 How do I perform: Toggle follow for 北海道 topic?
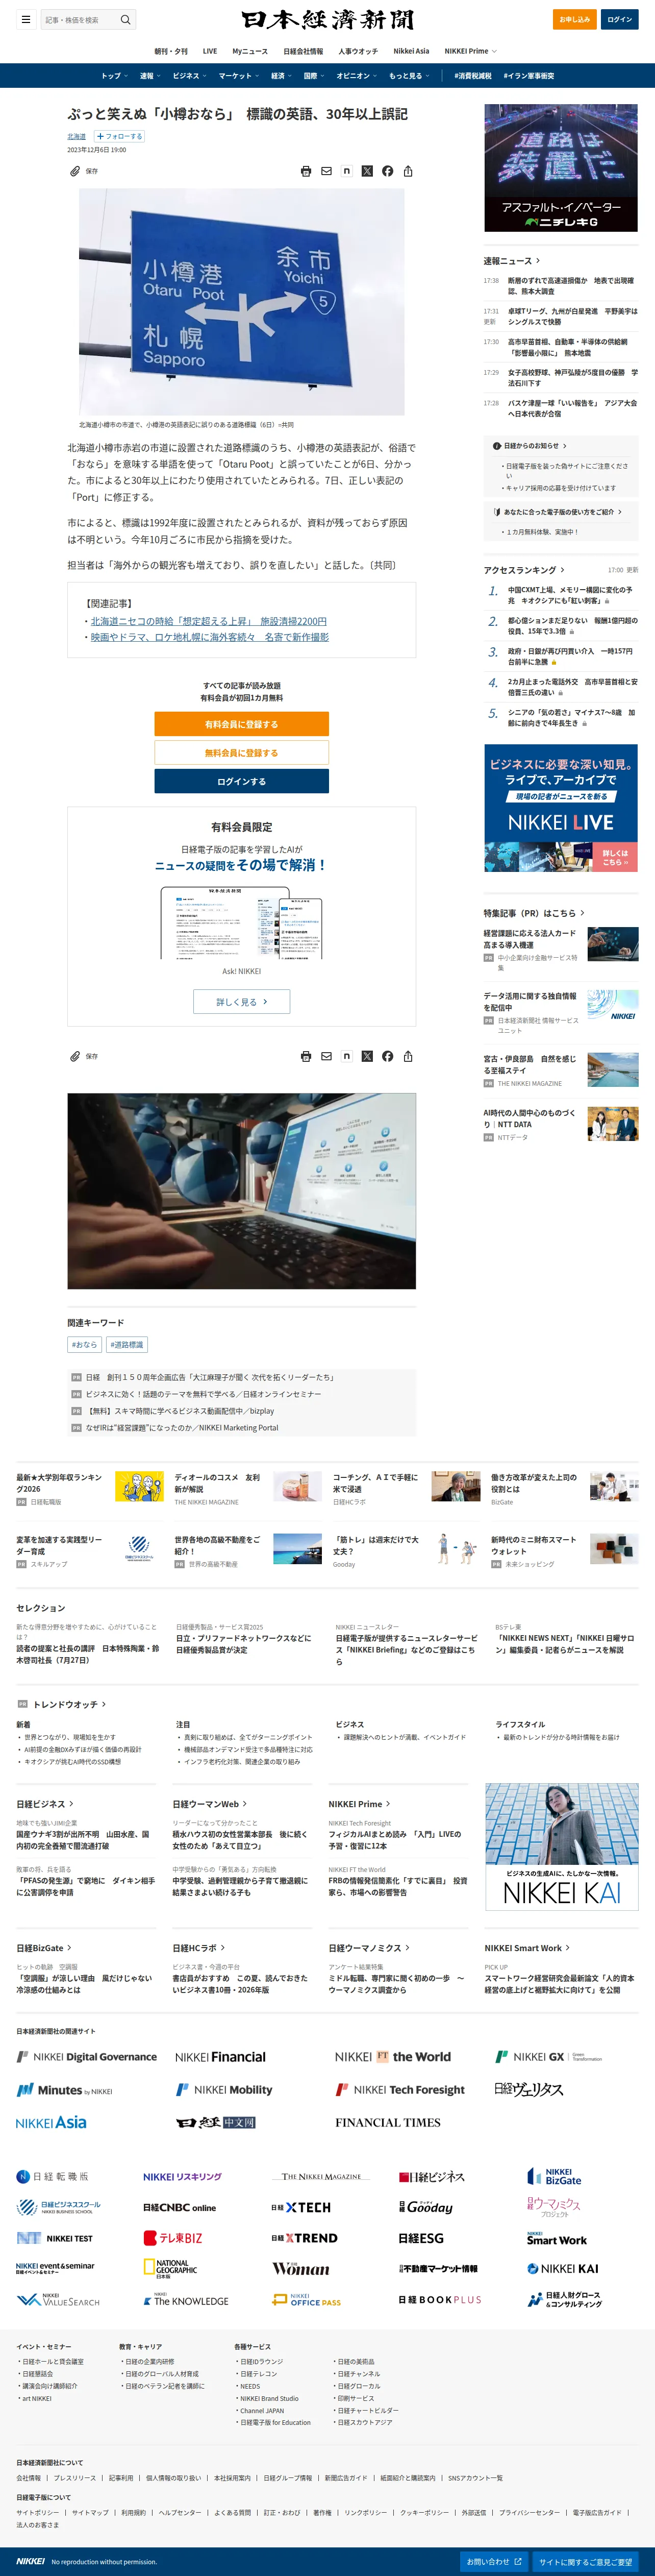pyautogui.click(x=119, y=136)
